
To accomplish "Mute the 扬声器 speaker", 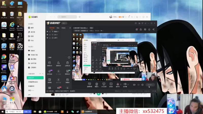I will pyautogui.click(x=125, y=85).
